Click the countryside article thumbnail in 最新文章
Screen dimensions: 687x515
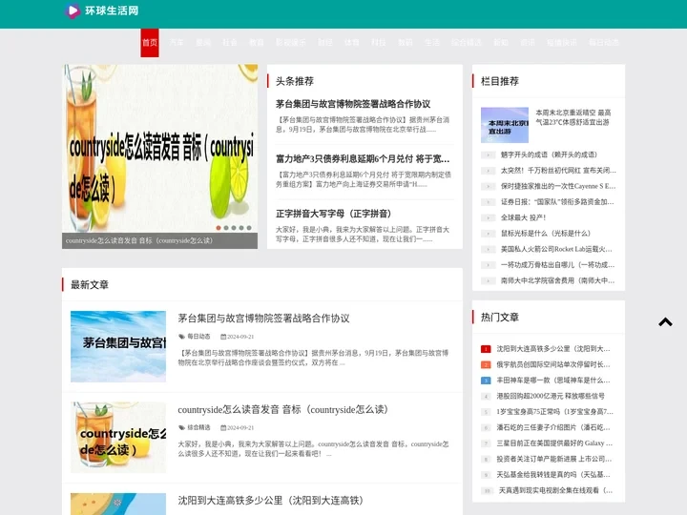click(118, 438)
